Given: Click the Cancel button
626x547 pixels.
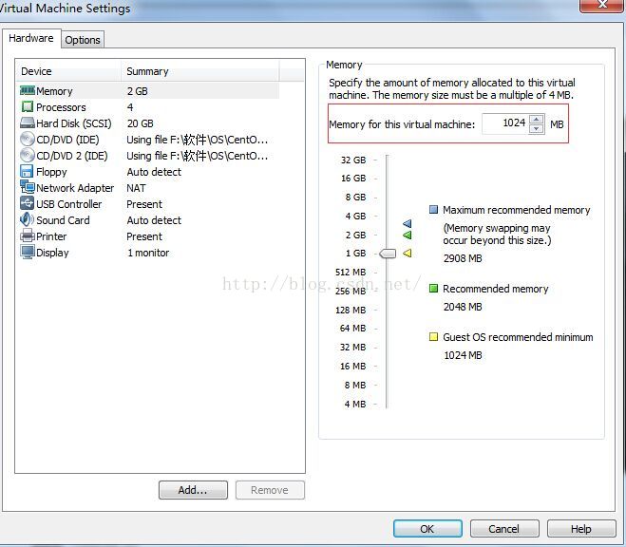Looking at the screenshot, I should click(x=503, y=529).
